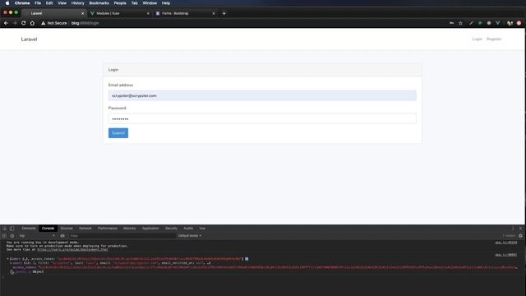526x296 pixels.
Task: Expand the user object row in console
Action: point(11,263)
